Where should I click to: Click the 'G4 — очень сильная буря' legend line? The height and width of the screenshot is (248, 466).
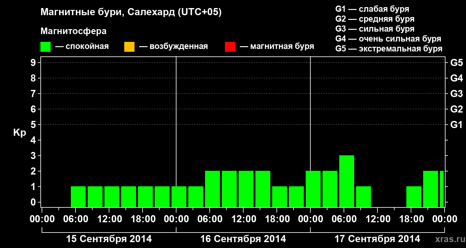pyautogui.click(x=388, y=39)
